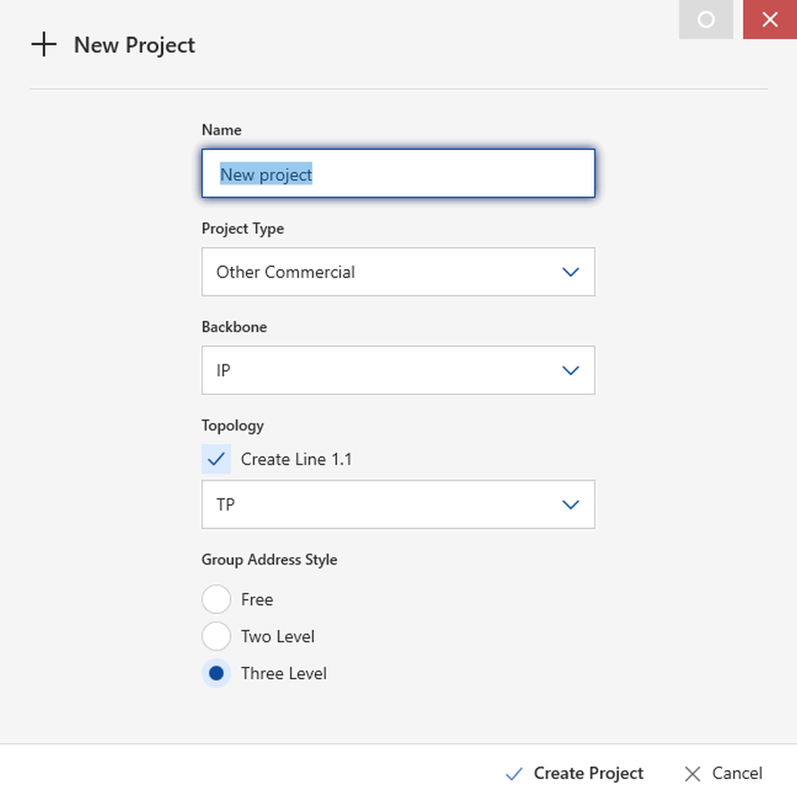The width and height of the screenshot is (797, 802).
Task: Click the Create Line 1.1 label text
Action: [296, 459]
